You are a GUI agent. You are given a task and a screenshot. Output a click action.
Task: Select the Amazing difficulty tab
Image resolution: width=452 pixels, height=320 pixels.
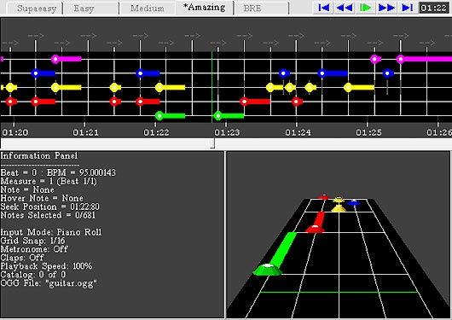(x=204, y=8)
